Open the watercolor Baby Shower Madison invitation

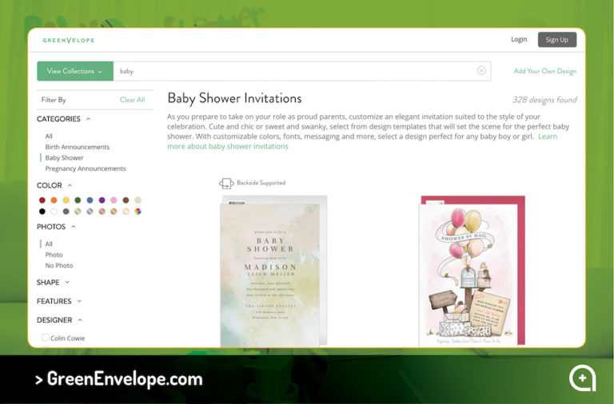coord(273,271)
